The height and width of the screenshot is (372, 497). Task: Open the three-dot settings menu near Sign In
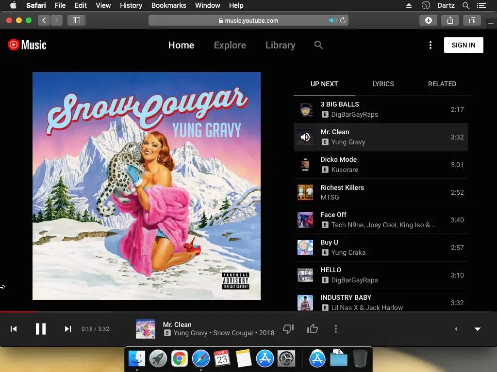(x=430, y=45)
